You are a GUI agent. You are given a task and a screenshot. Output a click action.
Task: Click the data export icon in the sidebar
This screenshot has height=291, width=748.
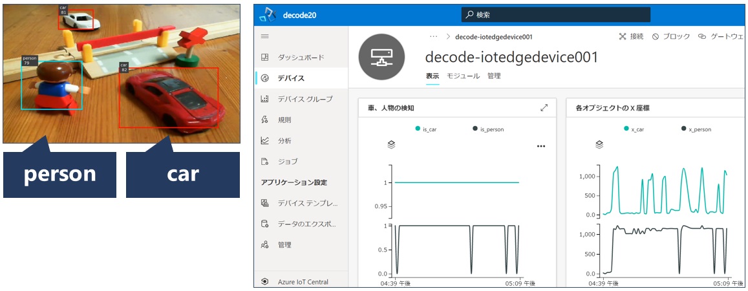265,224
